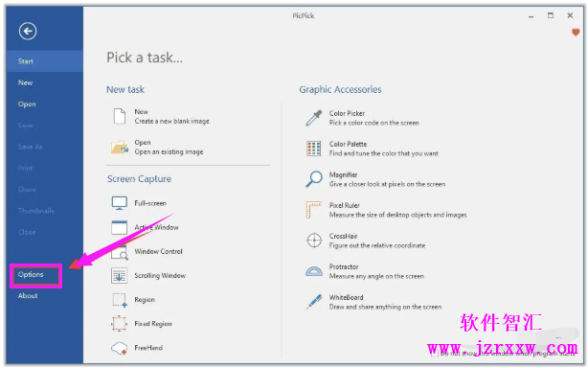The image size is (588, 368).
Task: Click About in the sidebar
Action: (28, 296)
